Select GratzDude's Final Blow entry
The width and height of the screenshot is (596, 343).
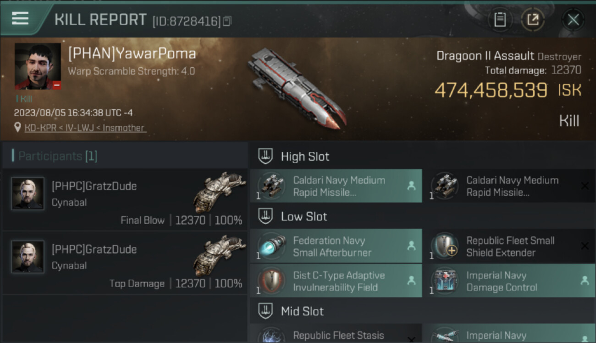pos(125,200)
